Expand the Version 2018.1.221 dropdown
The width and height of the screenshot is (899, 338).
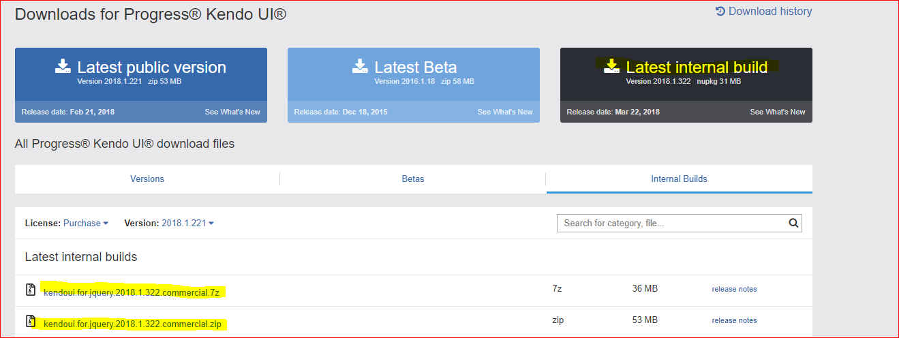[187, 224]
